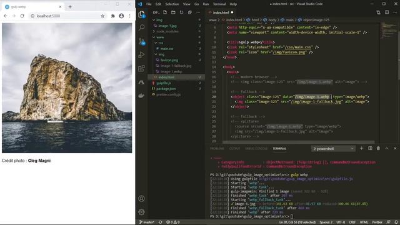Viewport: 400px width, 225px height.
Task: Open changes icon in editor title bar
Action: (378, 12)
